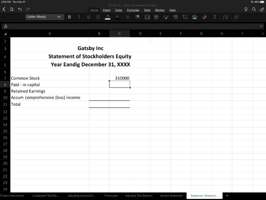Open the font size 11 box
This screenshot has height=200, width=266.
(x=59, y=17)
